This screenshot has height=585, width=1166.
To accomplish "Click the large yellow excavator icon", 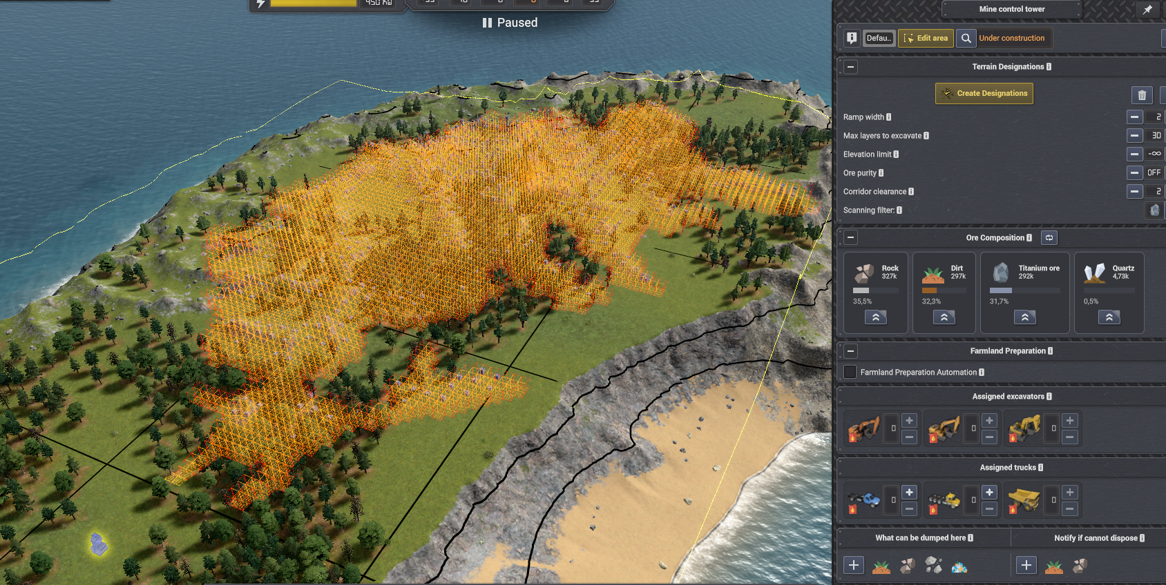I will coord(1024,428).
